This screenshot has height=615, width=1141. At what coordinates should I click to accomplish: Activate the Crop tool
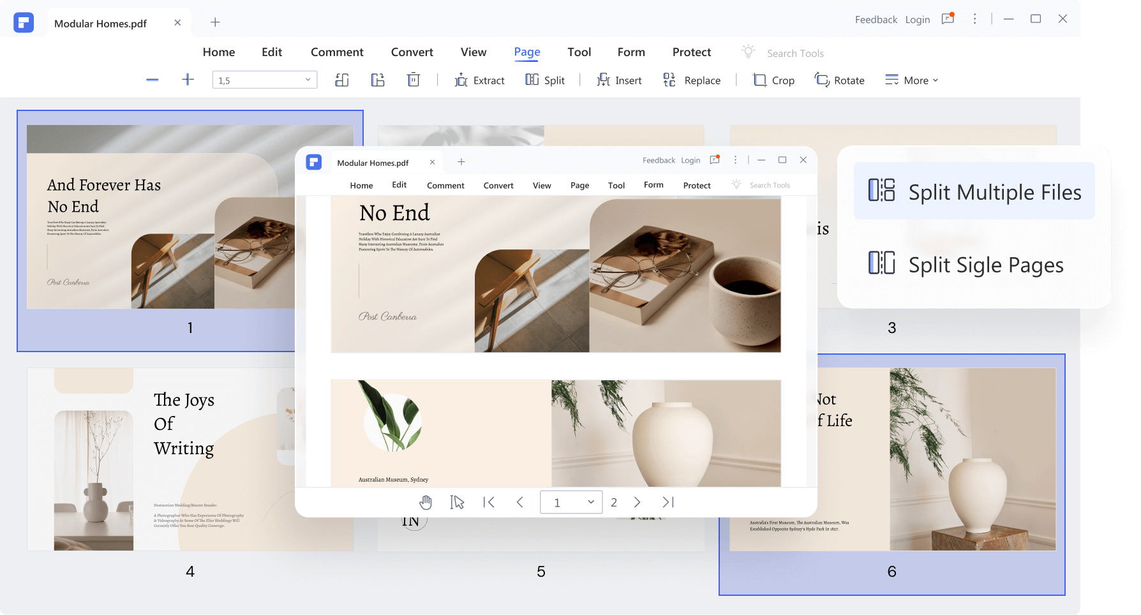[x=773, y=80]
